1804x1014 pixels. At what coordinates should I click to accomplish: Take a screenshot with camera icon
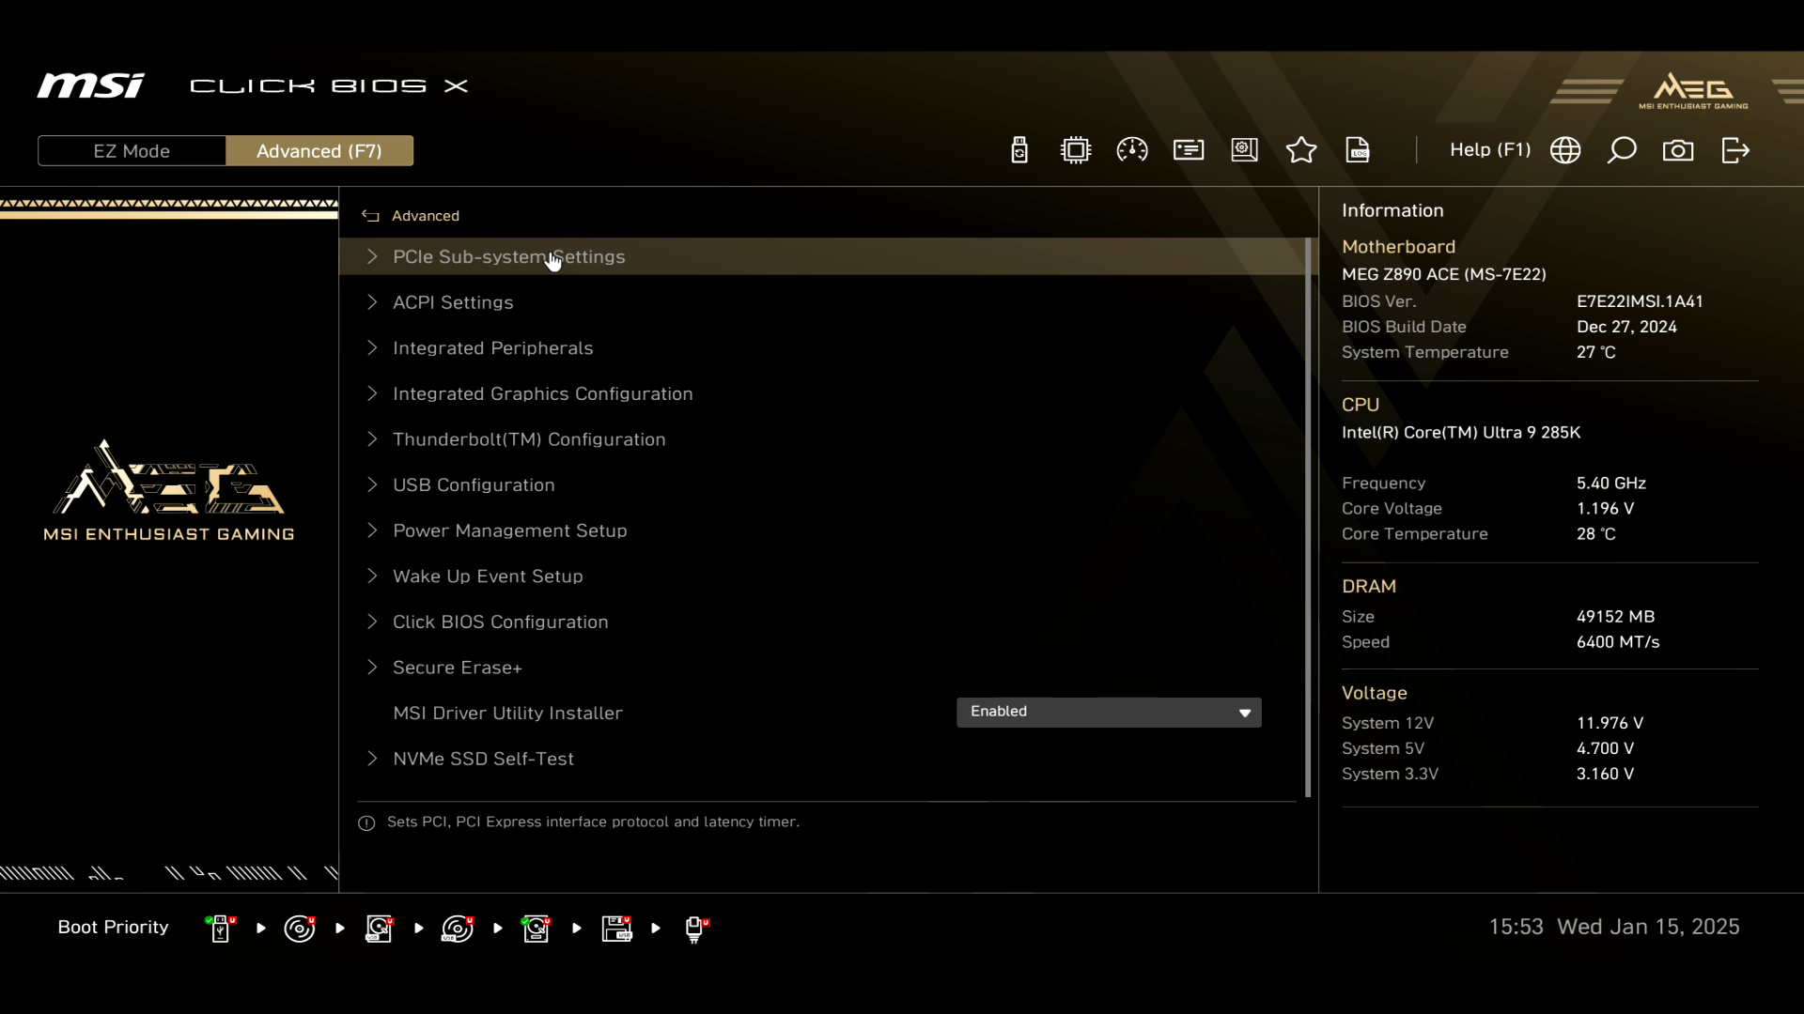[1678, 150]
